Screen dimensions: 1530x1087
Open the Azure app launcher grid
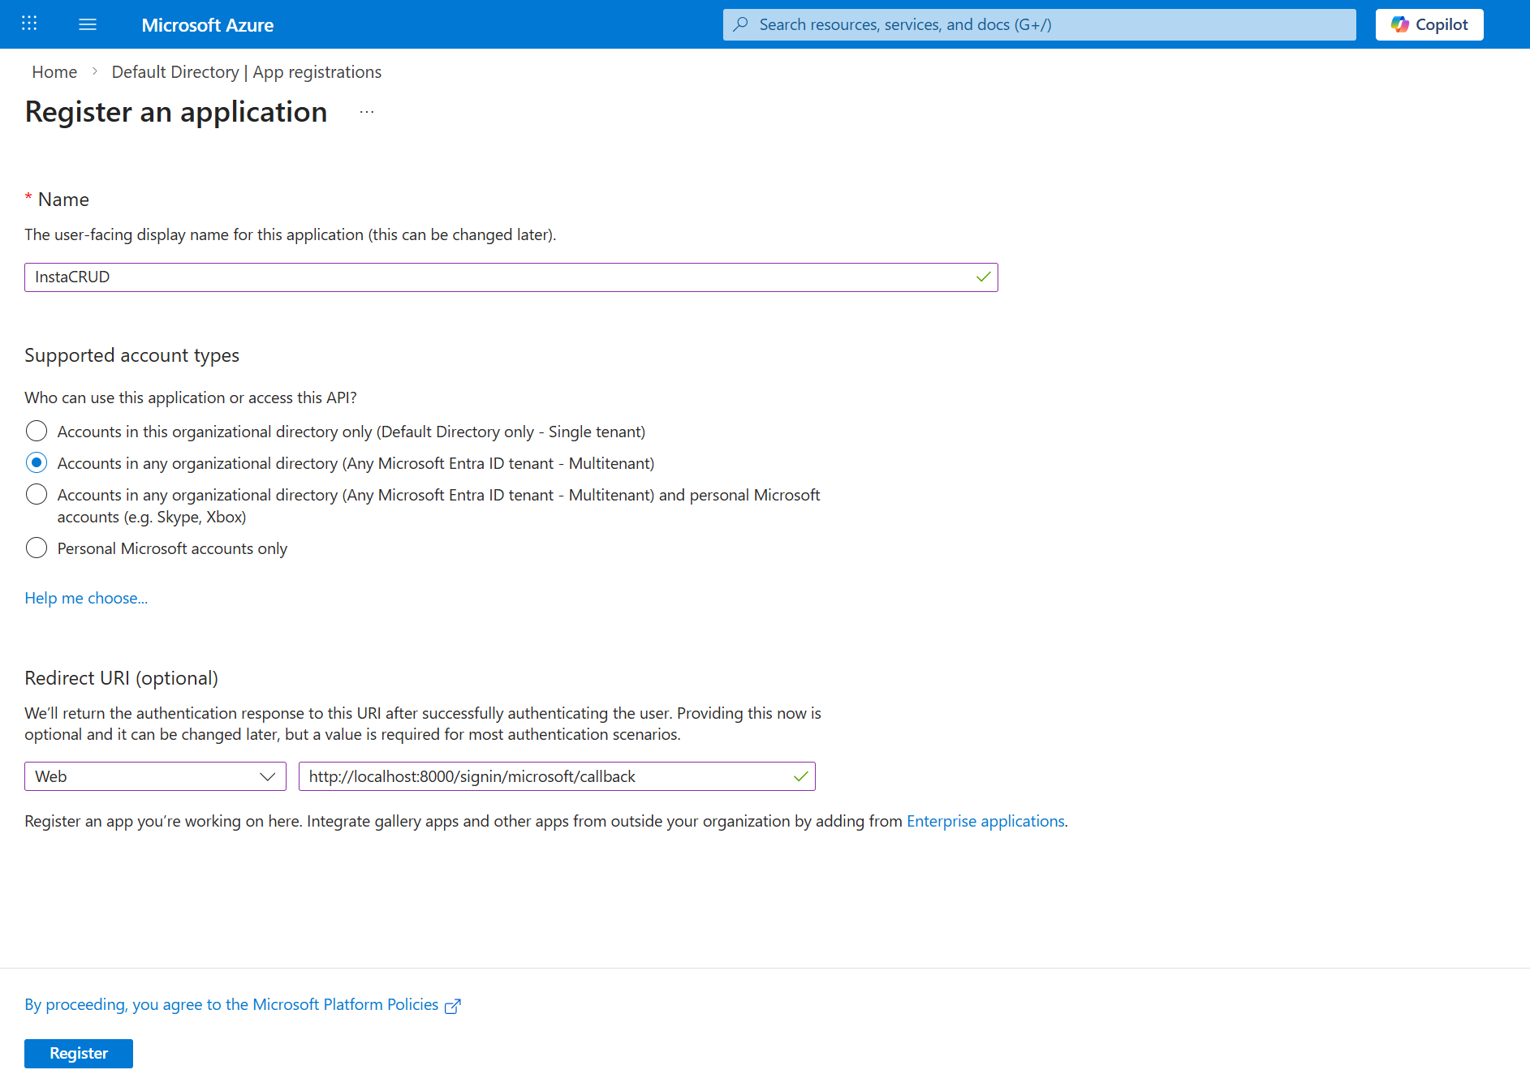click(29, 24)
